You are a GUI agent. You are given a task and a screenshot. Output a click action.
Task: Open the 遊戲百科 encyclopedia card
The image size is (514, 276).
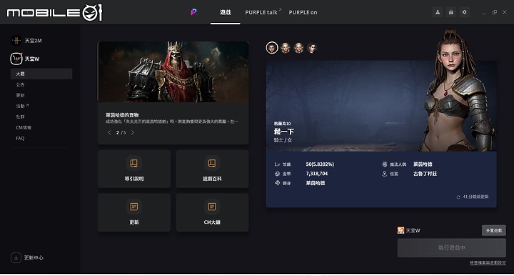[x=212, y=169]
